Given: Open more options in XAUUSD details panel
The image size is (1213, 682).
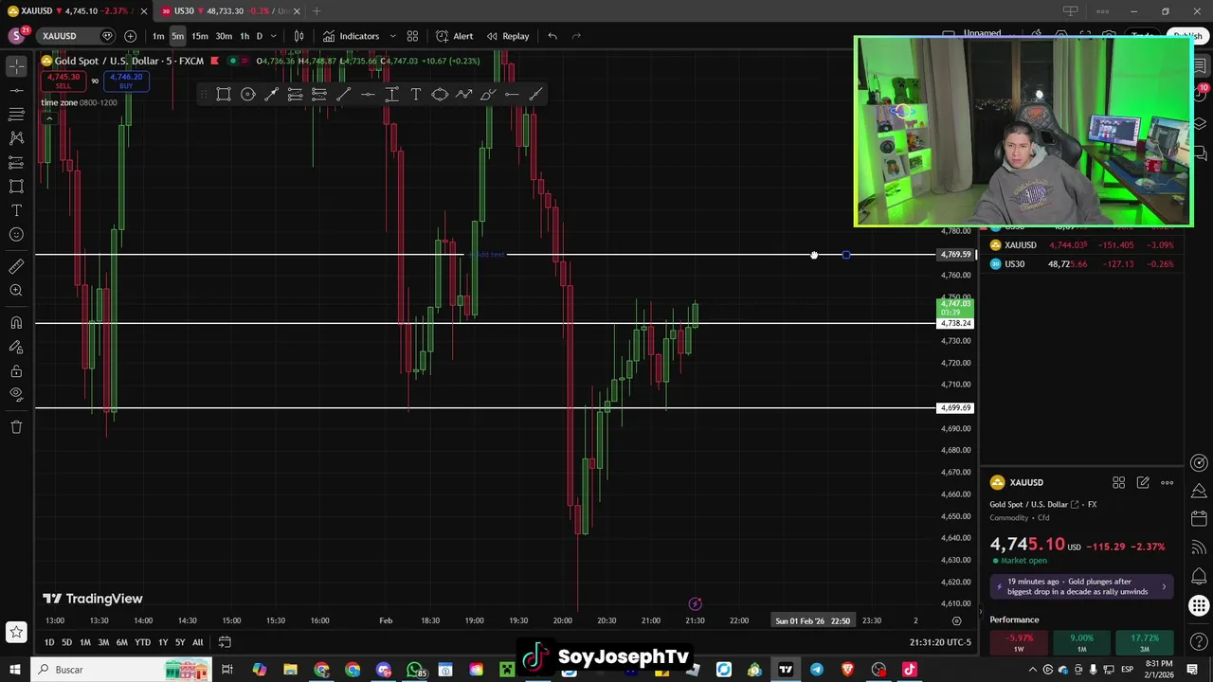Looking at the screenshot, I should coord(1168,483).
